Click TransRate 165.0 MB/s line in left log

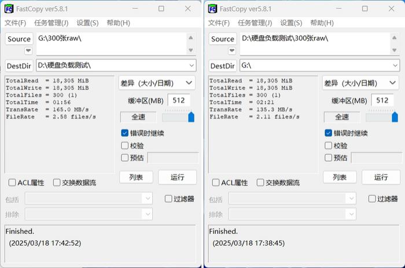click(47, 110)
